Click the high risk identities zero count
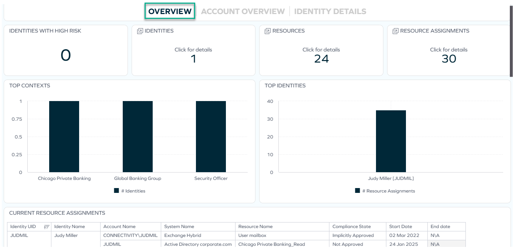The width and height of the screenshot is (515, 251). pyautogui.click(x=65, y=55)
